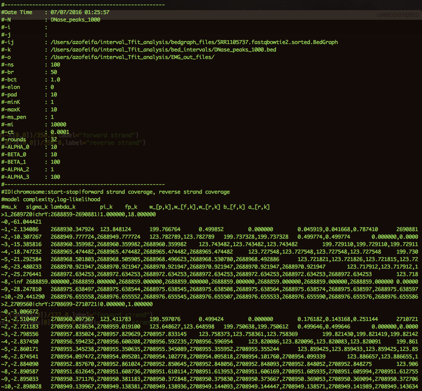Image resolution: width=422 pixels, height=391 pixels.
Task: Click the #-ALPHA_3 parameter label
Action: (15, 177)
